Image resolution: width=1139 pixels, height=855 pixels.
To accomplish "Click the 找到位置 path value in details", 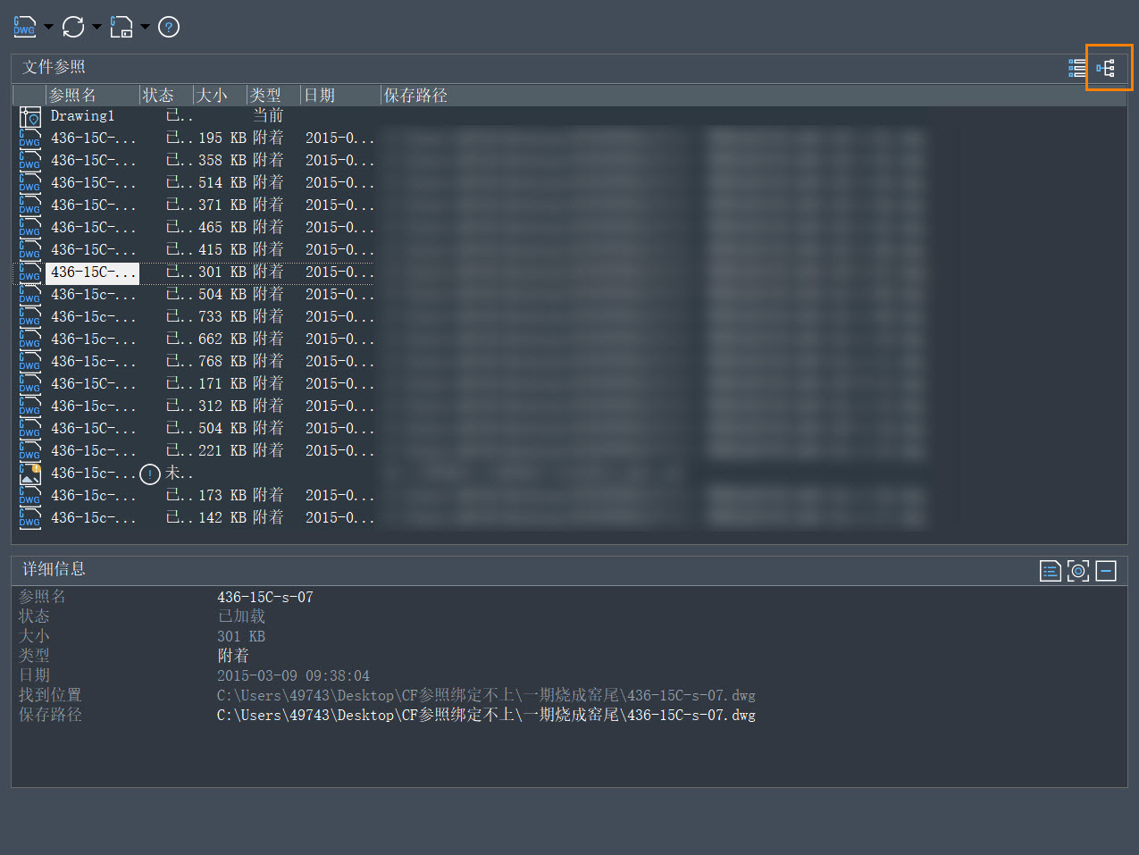I will 486,695.
